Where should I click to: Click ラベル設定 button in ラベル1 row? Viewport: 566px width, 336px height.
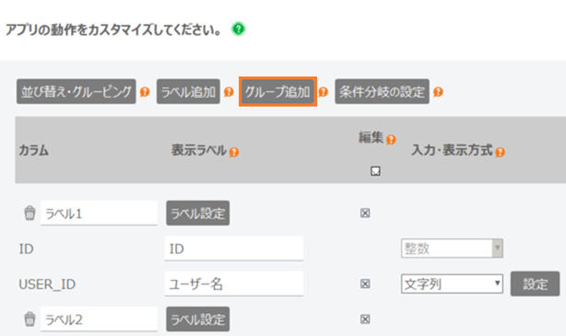pos(198,213)
